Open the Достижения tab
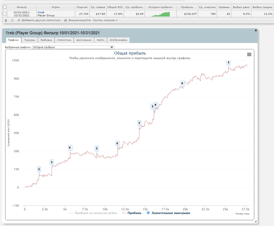 point(84,40)
